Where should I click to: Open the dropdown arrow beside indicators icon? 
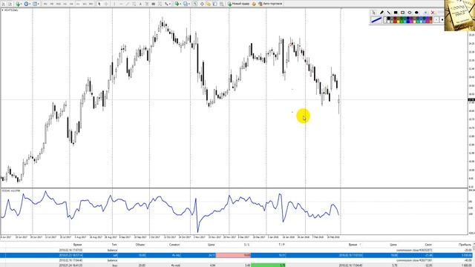(x=181, y=4)
